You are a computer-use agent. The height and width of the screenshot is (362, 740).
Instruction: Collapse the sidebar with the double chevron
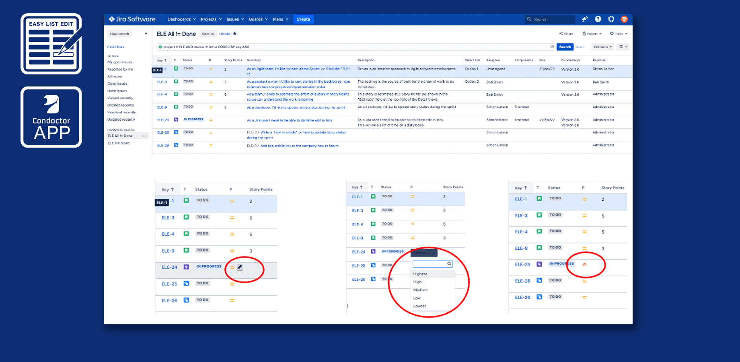[x=146, y=34]
